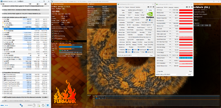Open HWiNFO network remote monitoring icon
221x108 pixels.
pyautogui.click(x=21, y=105)
